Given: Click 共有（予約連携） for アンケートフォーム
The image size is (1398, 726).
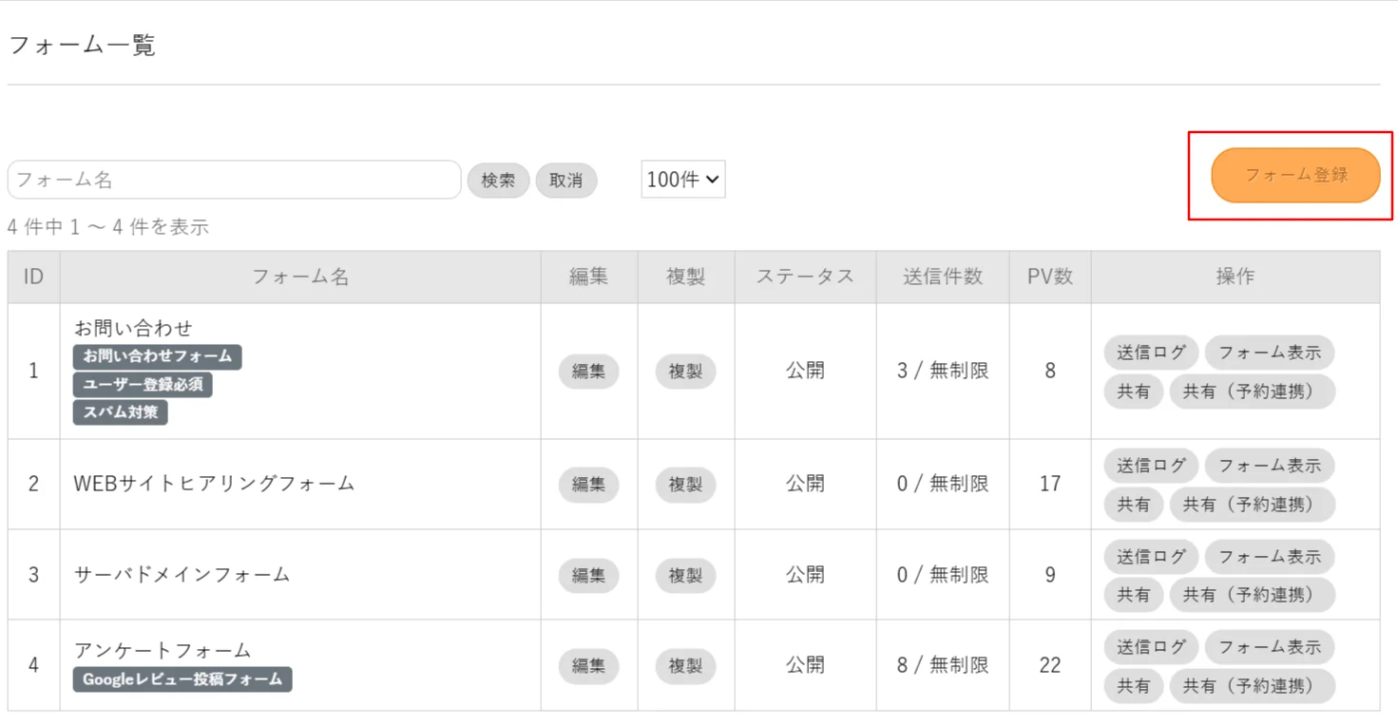Looking at the screenshot, I should pos(1252,686).
